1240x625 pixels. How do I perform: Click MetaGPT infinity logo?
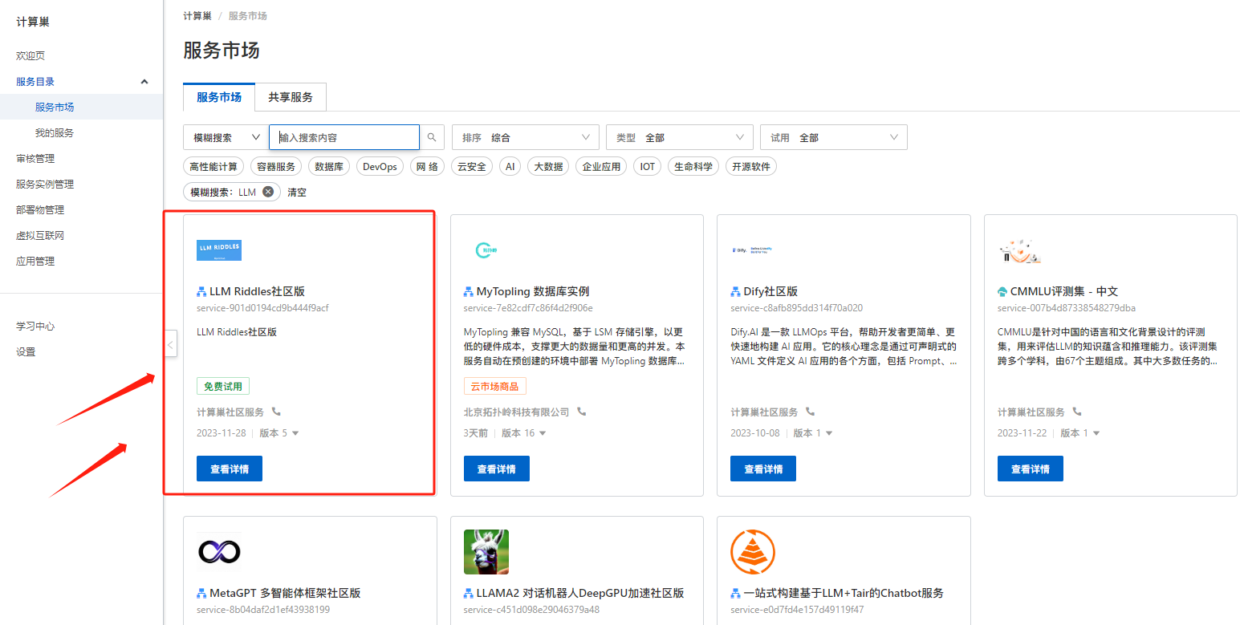pos(219,552)
